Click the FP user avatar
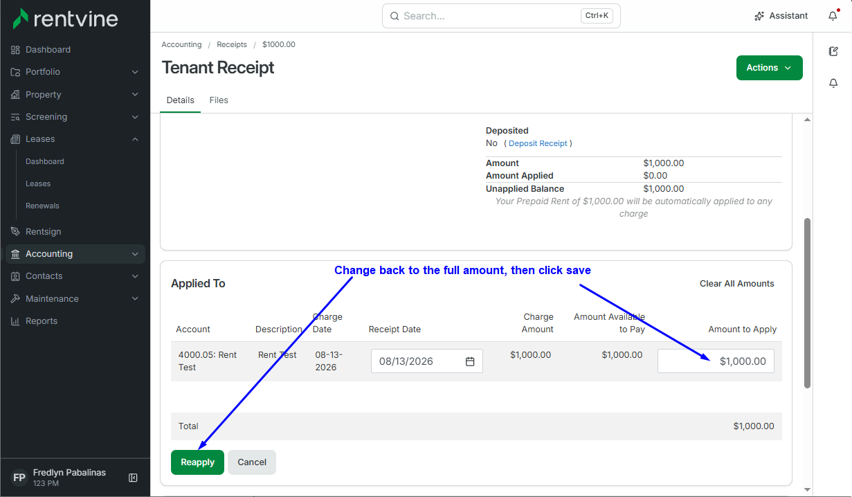The height and width of the screenshot is (497, 852). point(19,478)
